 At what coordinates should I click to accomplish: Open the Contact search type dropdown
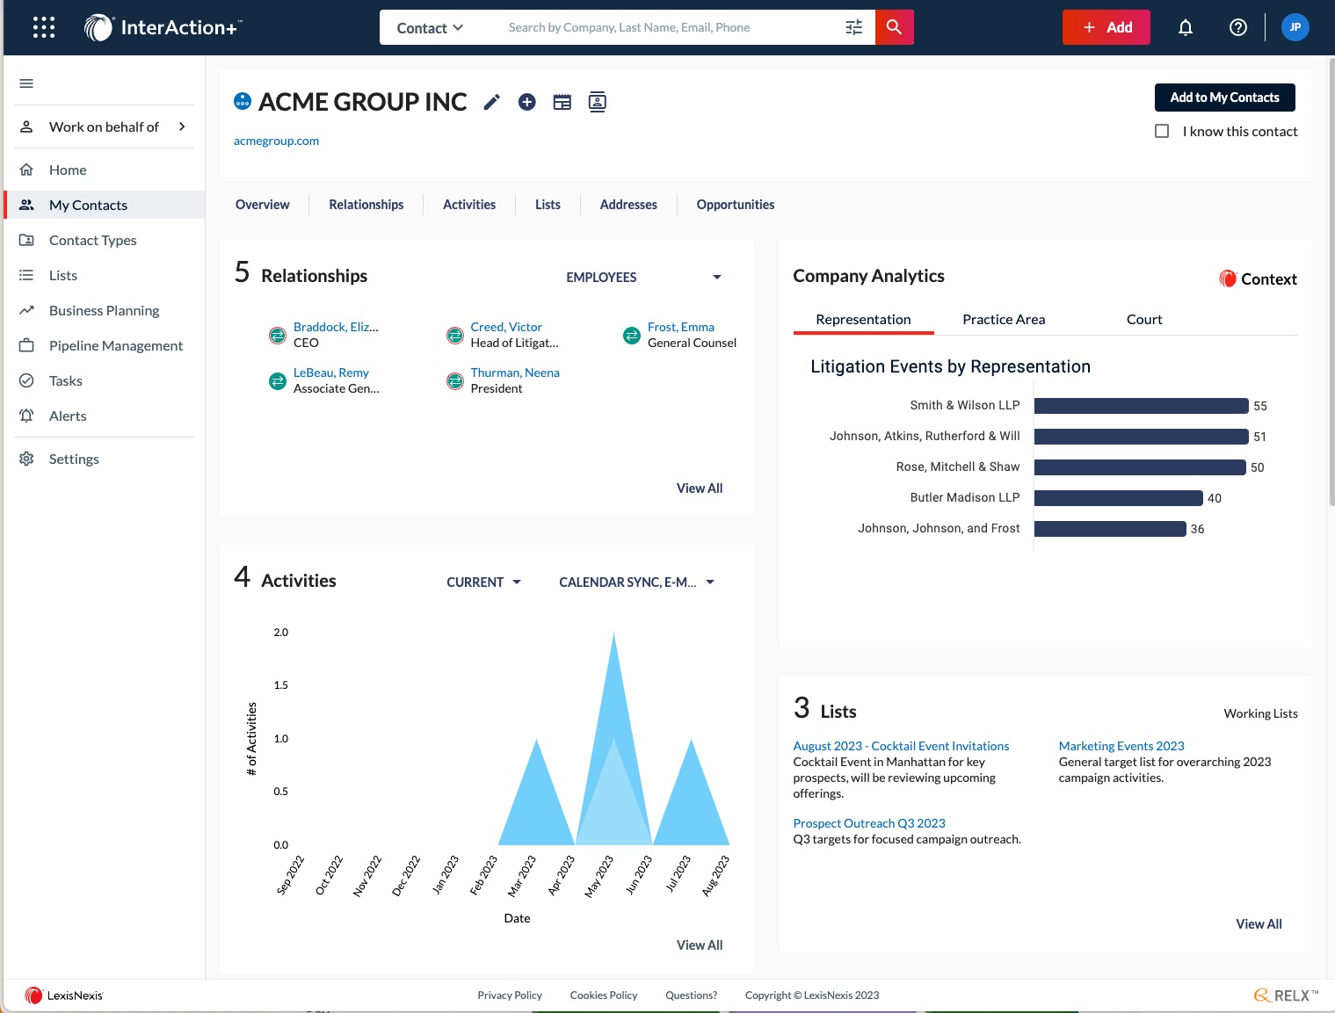(430, 27)
